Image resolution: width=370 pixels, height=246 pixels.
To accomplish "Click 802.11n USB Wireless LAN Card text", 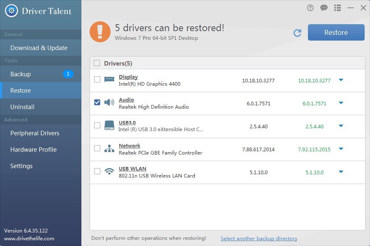I will pos(157,175).
